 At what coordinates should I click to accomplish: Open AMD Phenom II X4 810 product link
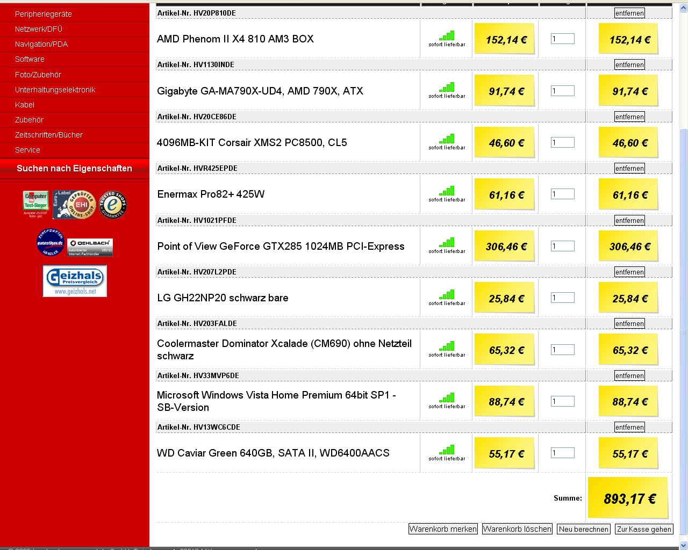235,39
